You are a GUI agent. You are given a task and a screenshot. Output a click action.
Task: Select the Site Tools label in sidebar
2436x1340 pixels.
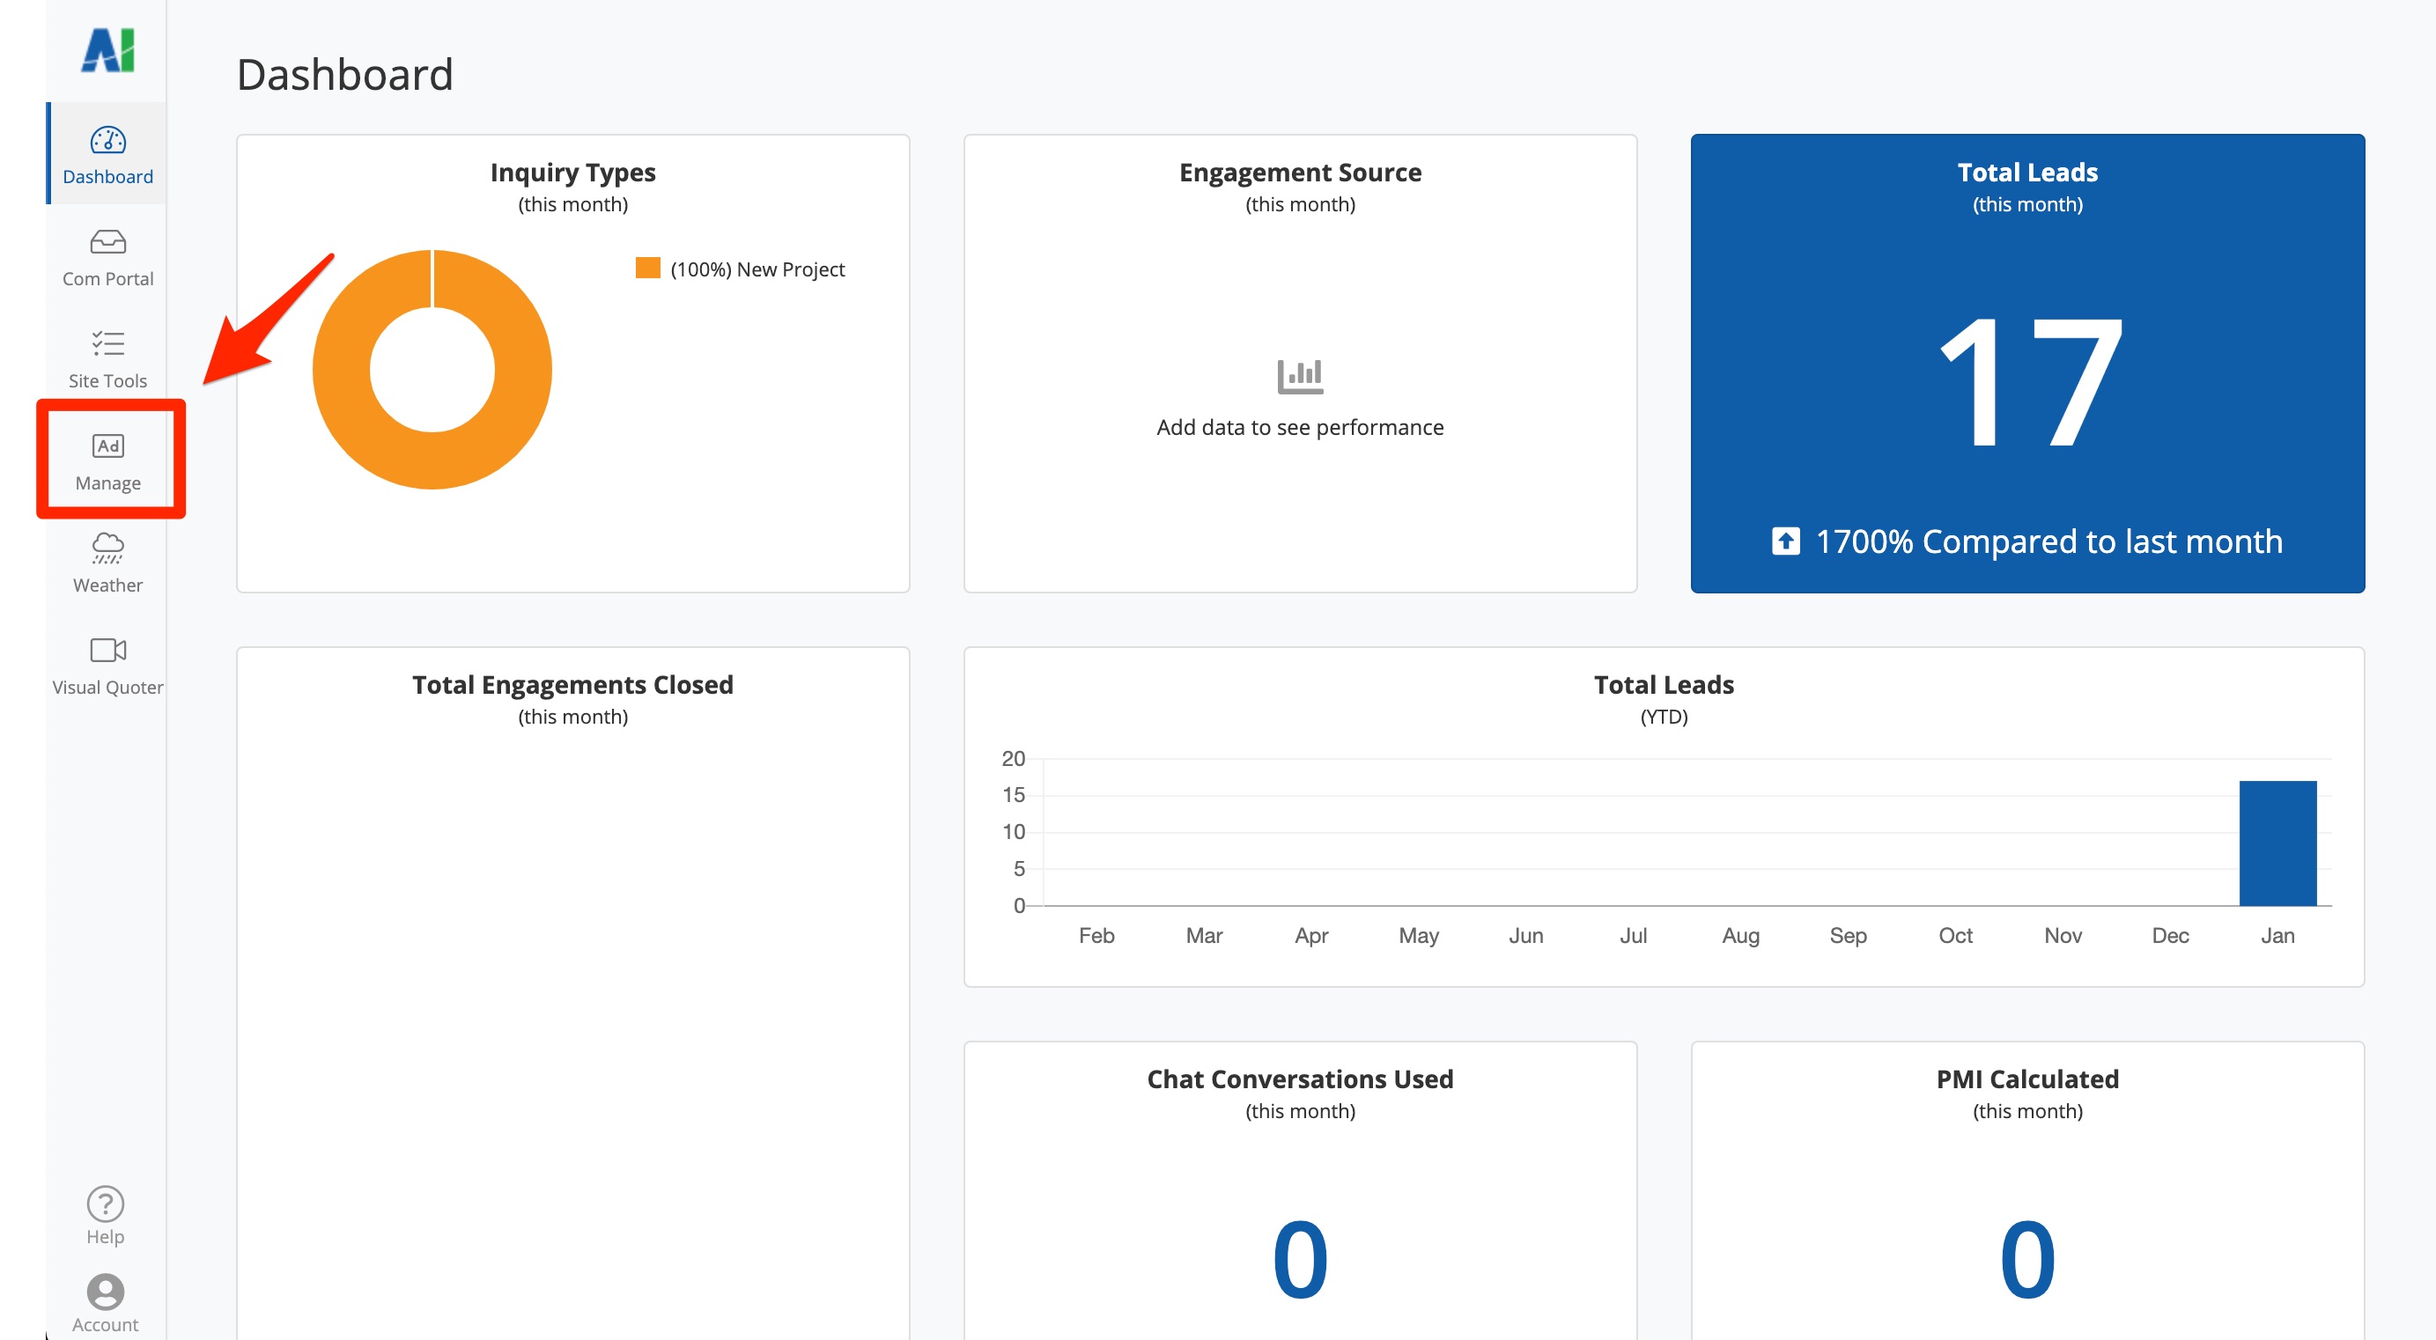tap(107, 381)
